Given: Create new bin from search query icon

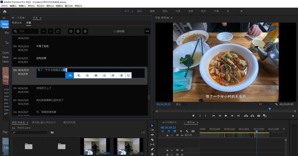Looking at the screenshot, I should pos(52,133).
